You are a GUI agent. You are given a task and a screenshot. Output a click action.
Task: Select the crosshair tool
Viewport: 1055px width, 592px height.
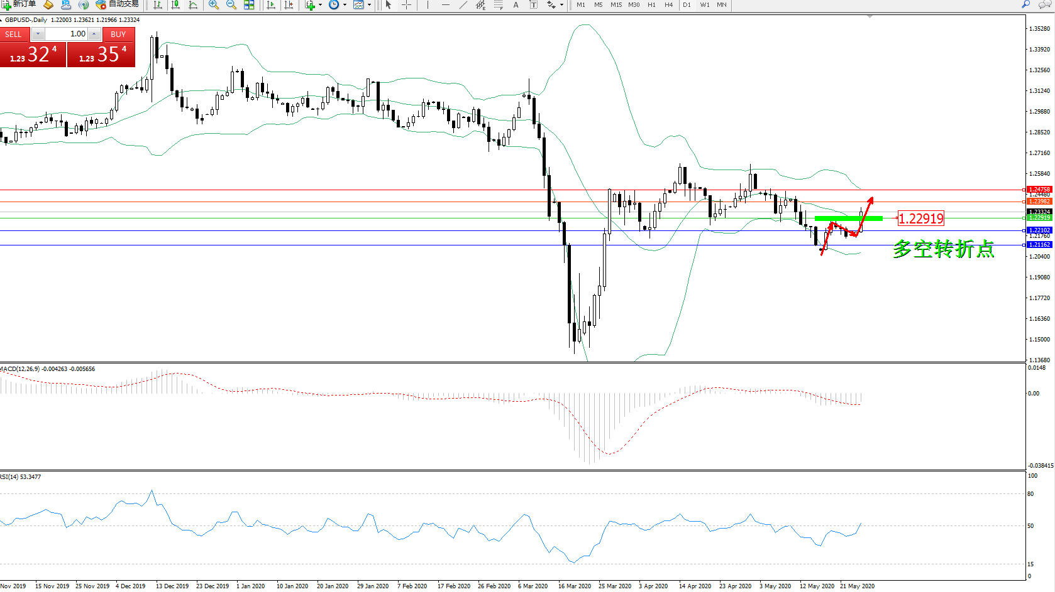406,5
